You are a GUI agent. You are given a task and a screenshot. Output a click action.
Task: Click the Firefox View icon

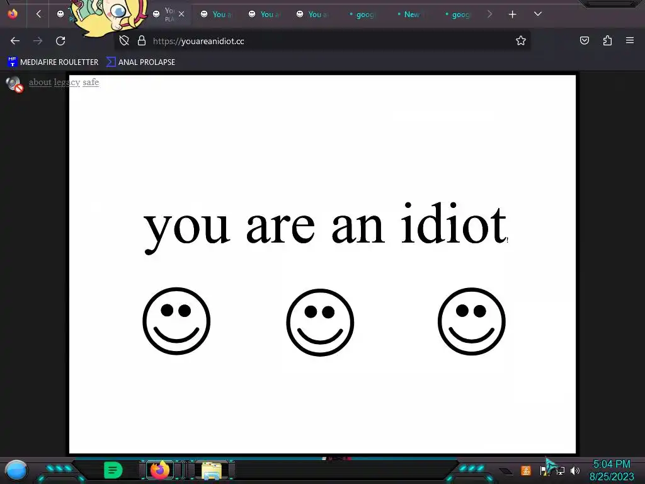coord(13,14)
